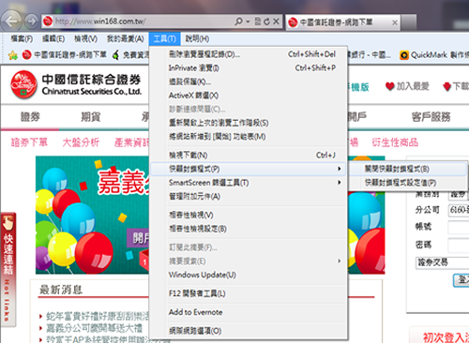
Task: Click the Favorites star icon in favorites bar
Action: tap(13, 55)
